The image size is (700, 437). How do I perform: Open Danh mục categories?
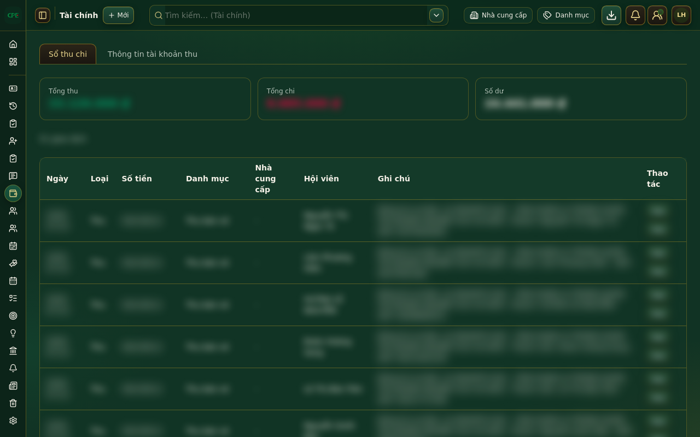566,15
